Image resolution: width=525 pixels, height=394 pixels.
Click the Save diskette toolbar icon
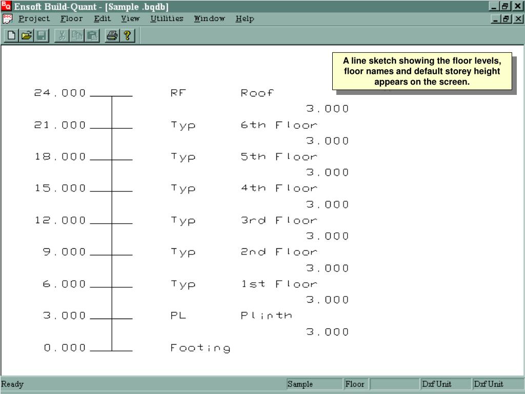[42, 35]
